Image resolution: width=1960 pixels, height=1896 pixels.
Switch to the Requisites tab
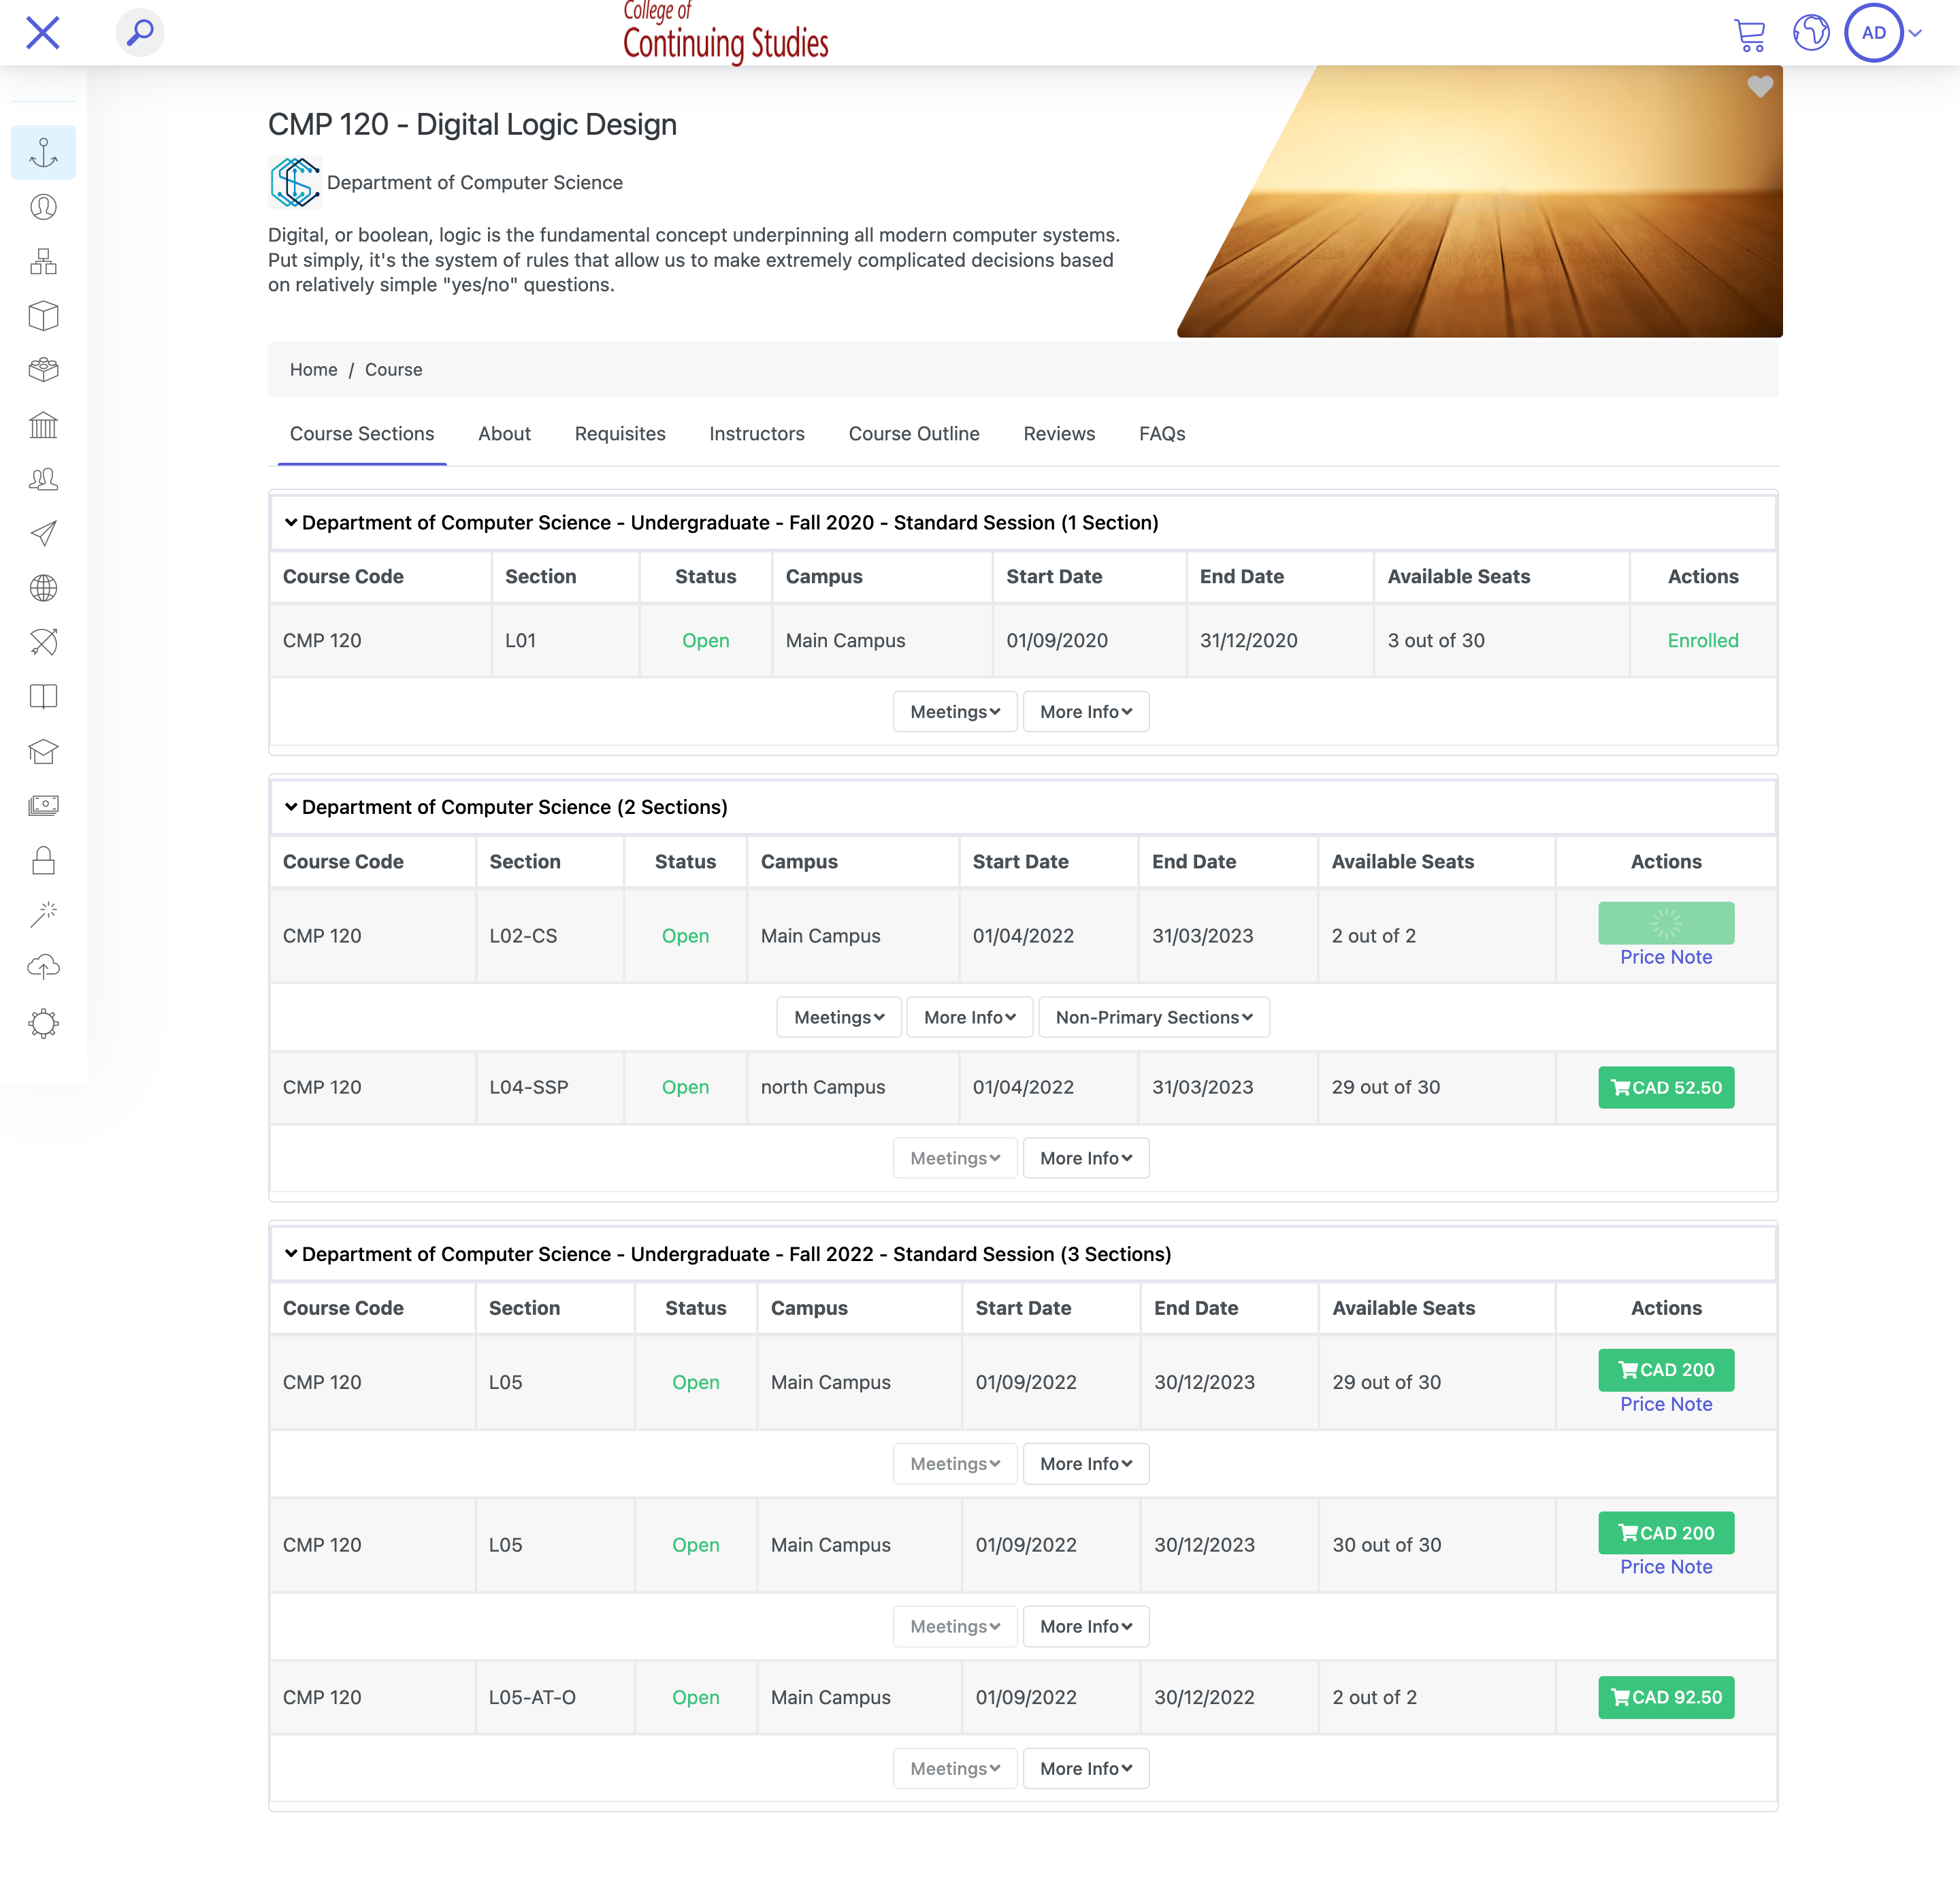pyautogui.click(x=620, y=434)
